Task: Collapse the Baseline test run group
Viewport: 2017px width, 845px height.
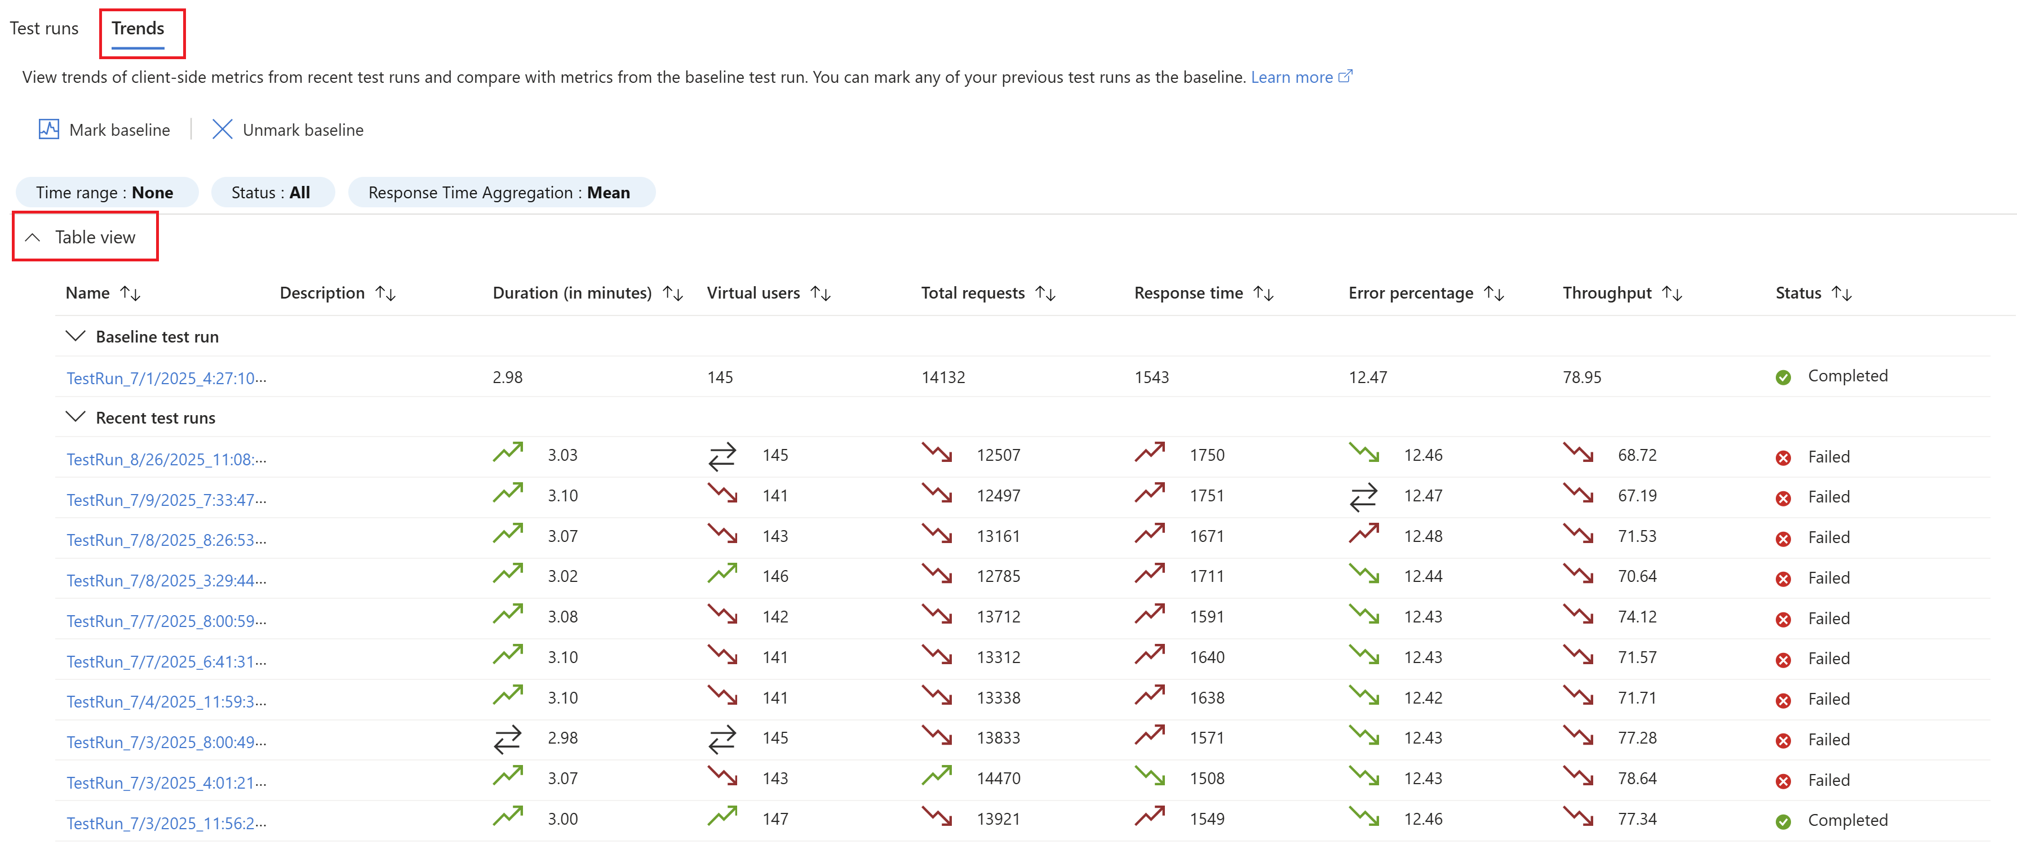Action: [75, 336]
